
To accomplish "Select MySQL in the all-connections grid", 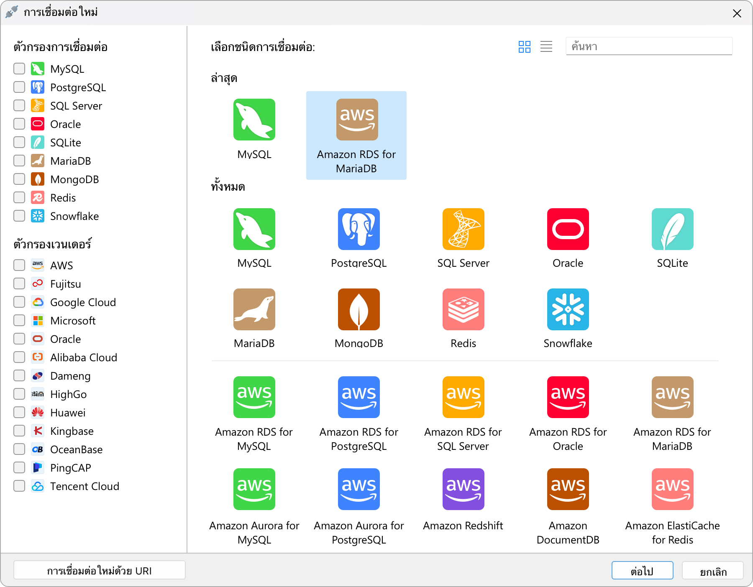I will (x=254, y=229).
